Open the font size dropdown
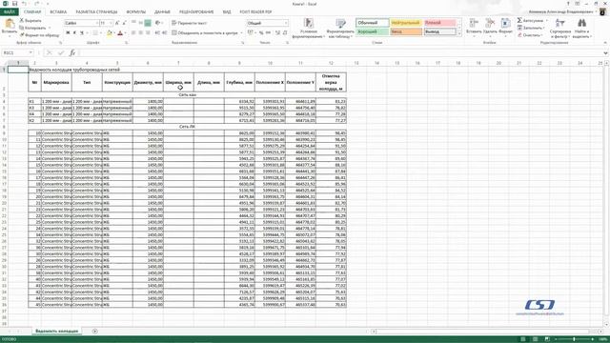 pos(112,23)
